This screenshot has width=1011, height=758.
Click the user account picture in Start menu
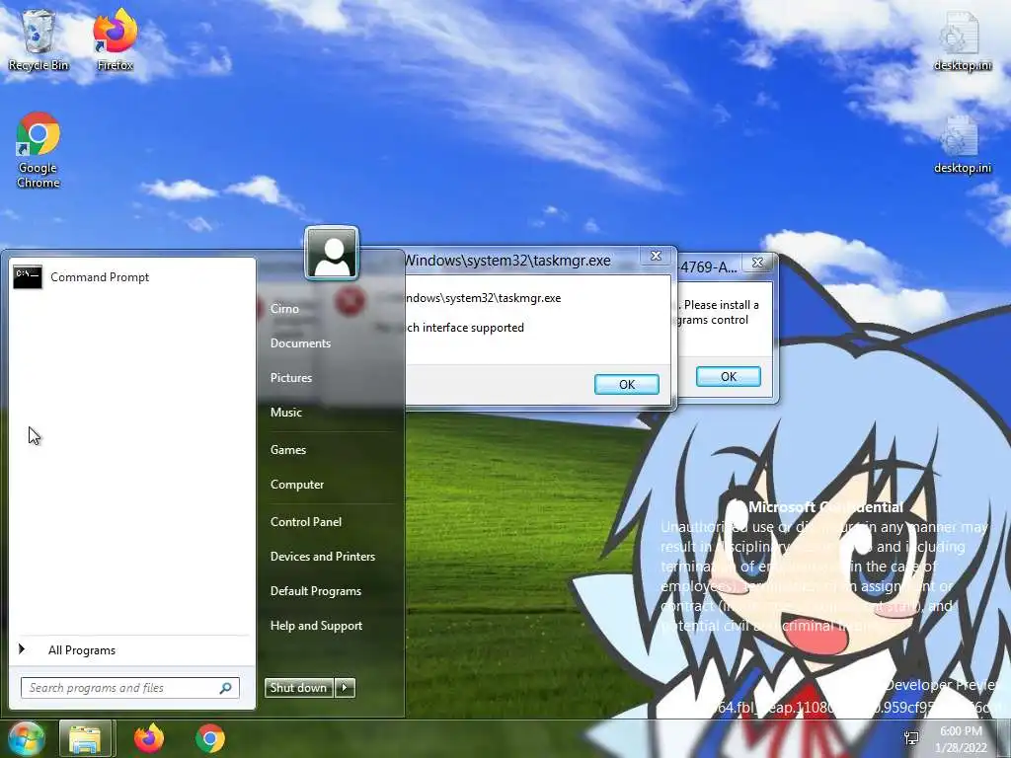[332, 253]
